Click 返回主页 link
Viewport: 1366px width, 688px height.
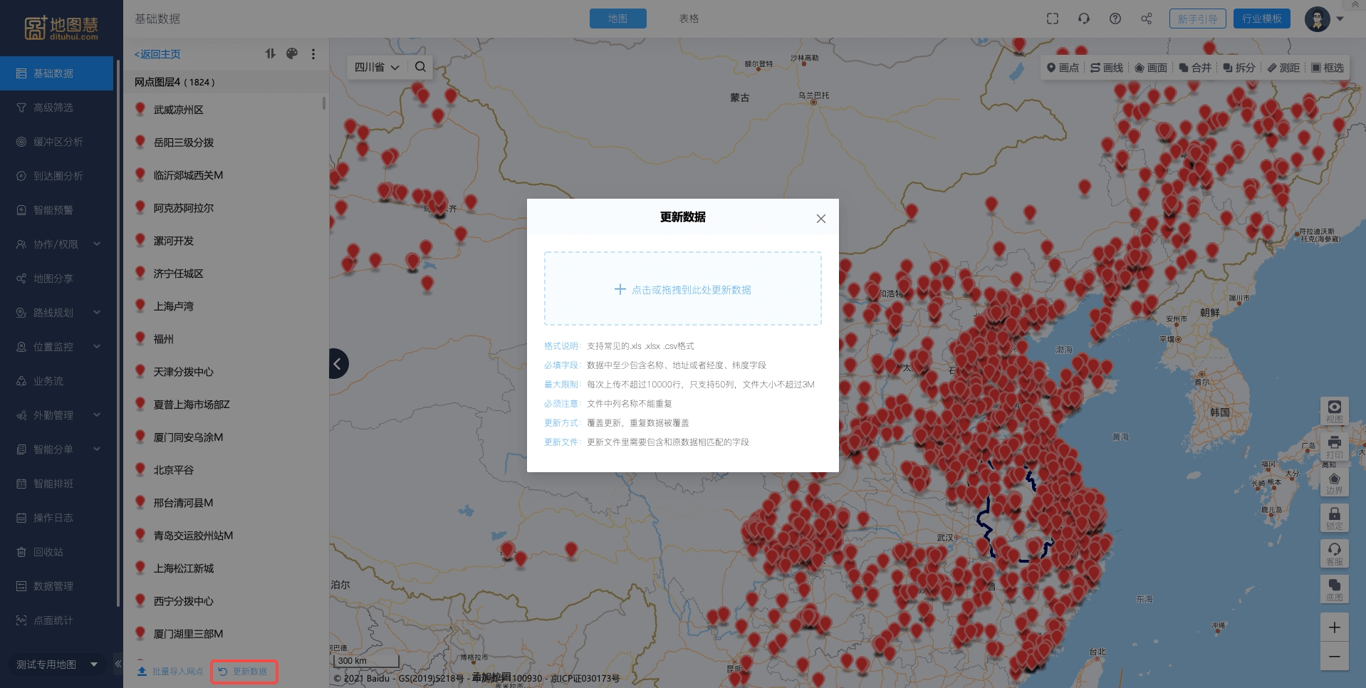tap(157, 54)
